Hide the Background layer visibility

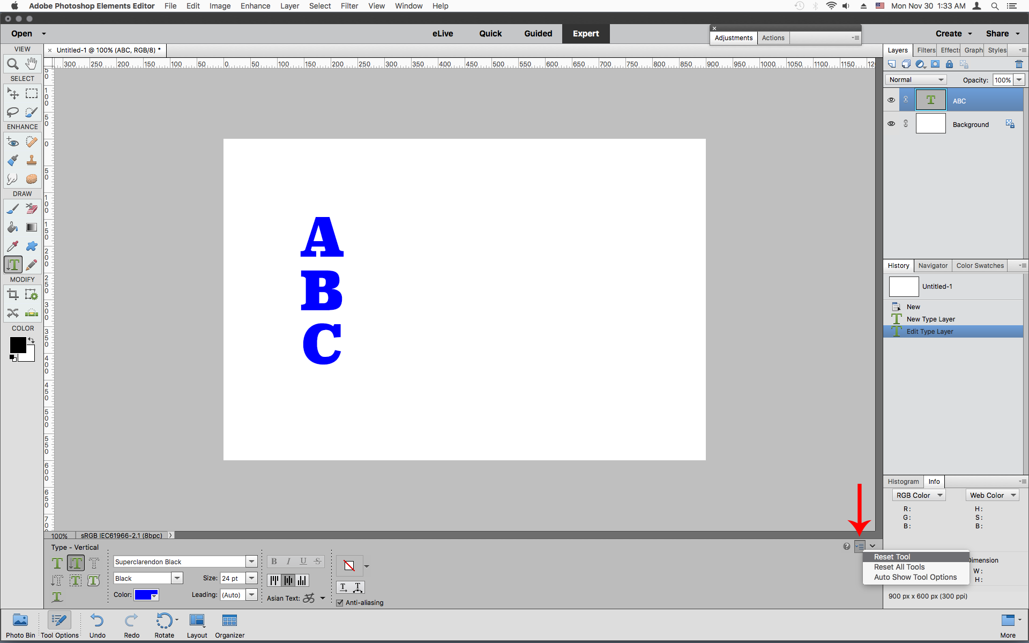pyautogui.click(x=891, y=124)
